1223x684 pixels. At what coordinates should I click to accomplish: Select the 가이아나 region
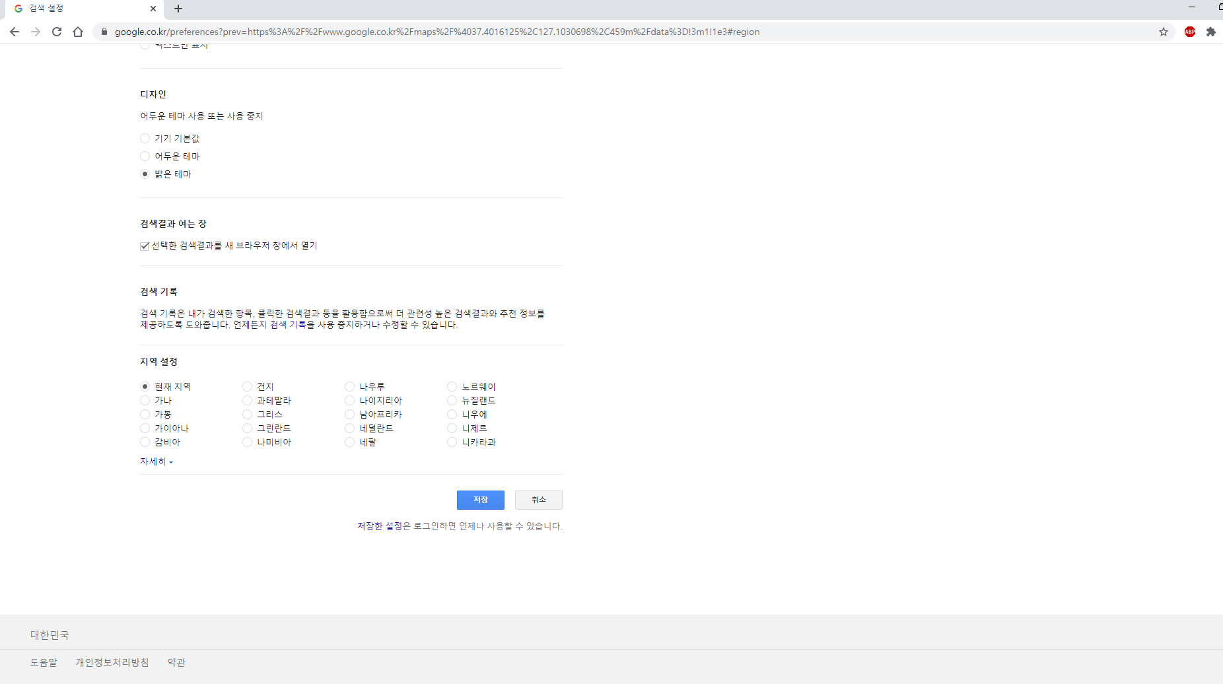pos(145,428)
